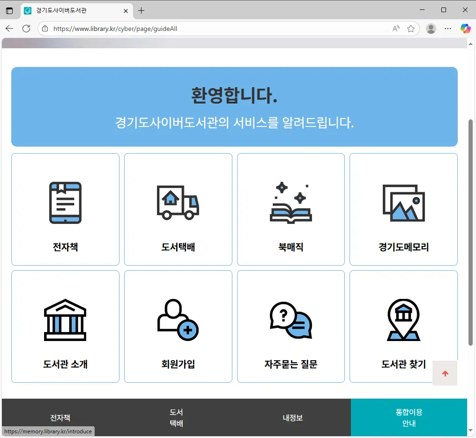The image size is (476, 438).
Task: Click the 도서관 찾기 card label
Action: tap(403, 364)
